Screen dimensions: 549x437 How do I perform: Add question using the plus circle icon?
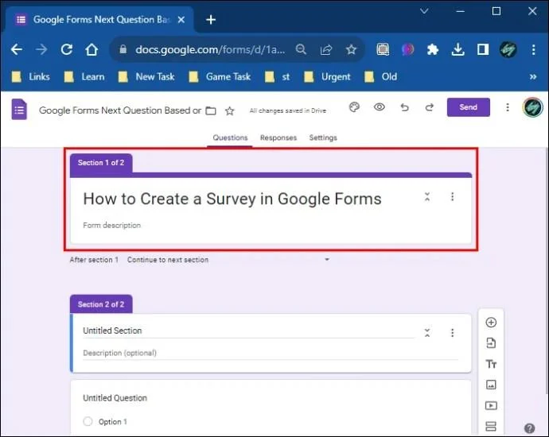[491, 322]
